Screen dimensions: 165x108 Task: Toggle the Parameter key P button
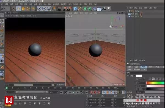click(115, 92)
